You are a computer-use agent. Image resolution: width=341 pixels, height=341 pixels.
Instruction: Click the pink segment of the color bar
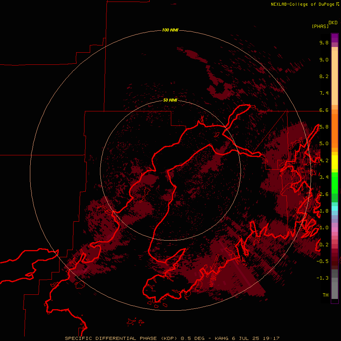pos(335,230)
